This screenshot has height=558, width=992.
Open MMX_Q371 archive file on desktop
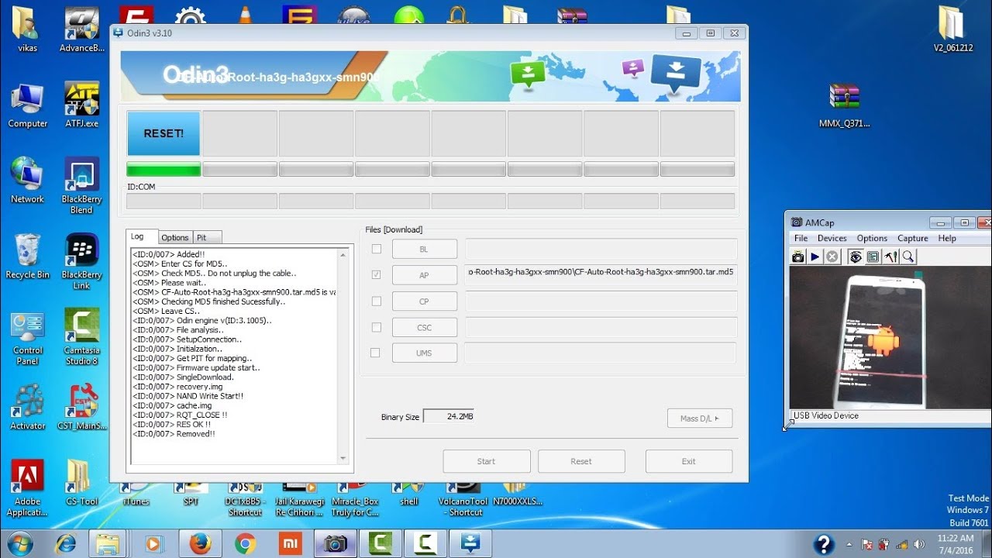[844, 105]
